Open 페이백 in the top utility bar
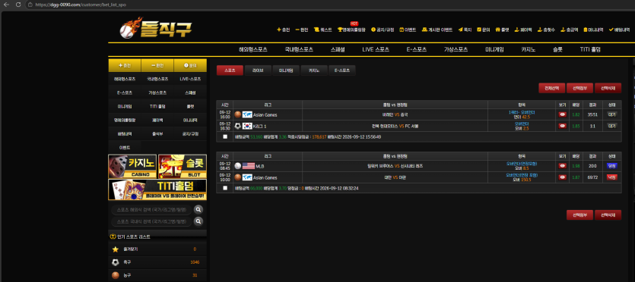Viewport: 635px width, 282px height. 522,30
